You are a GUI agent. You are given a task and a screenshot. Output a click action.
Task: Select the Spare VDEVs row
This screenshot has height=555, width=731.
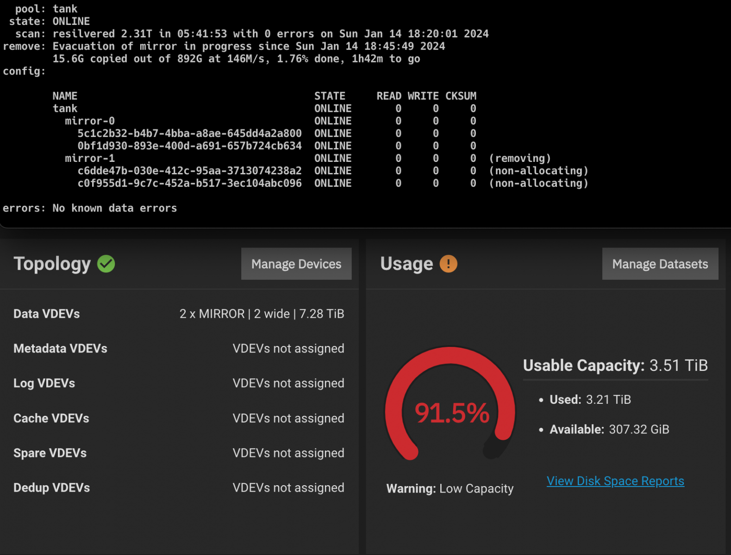179,453
